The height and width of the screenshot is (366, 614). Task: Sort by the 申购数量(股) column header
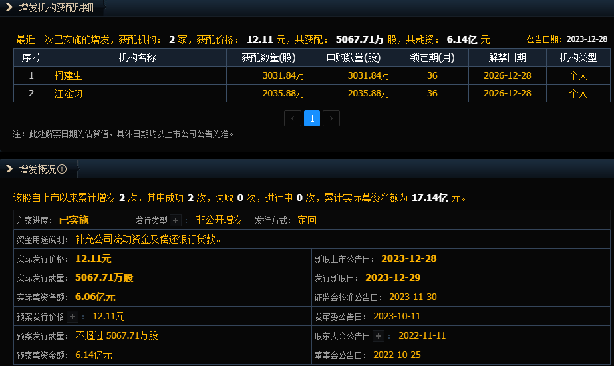click(353, 57)
